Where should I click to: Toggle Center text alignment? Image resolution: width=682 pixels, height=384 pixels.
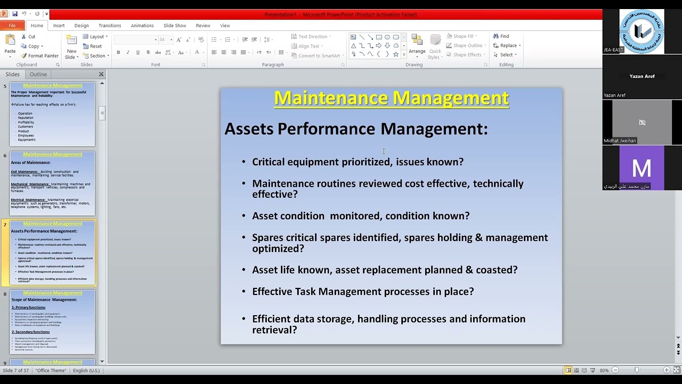[x=223, y=52]
